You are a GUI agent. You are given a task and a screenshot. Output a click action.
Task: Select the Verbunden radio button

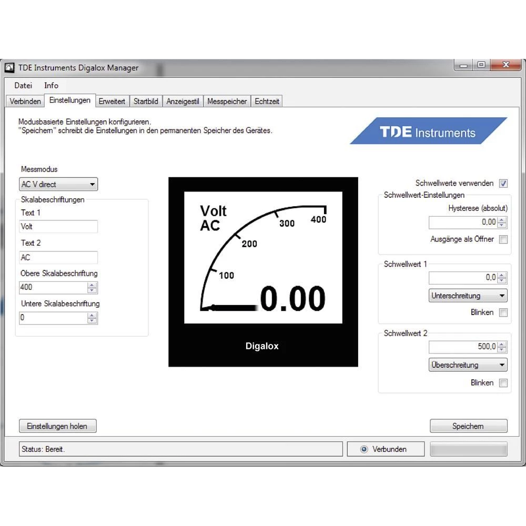coord(364,449)
